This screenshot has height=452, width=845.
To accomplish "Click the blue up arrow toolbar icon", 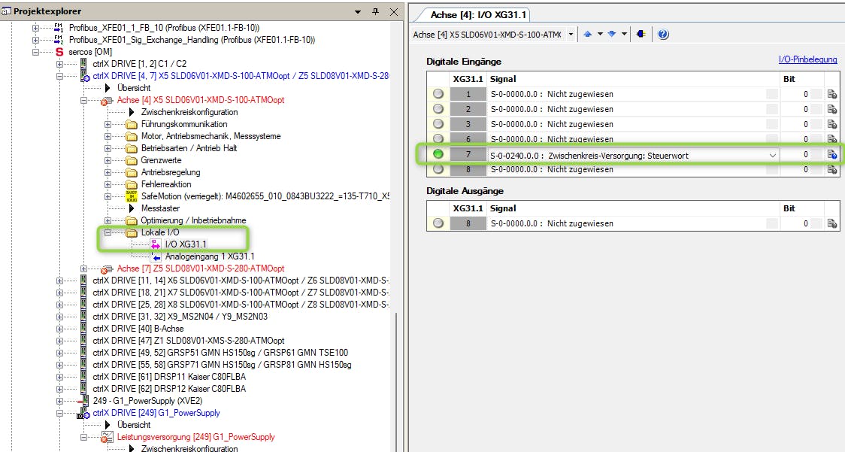I will tap(589, 35).
